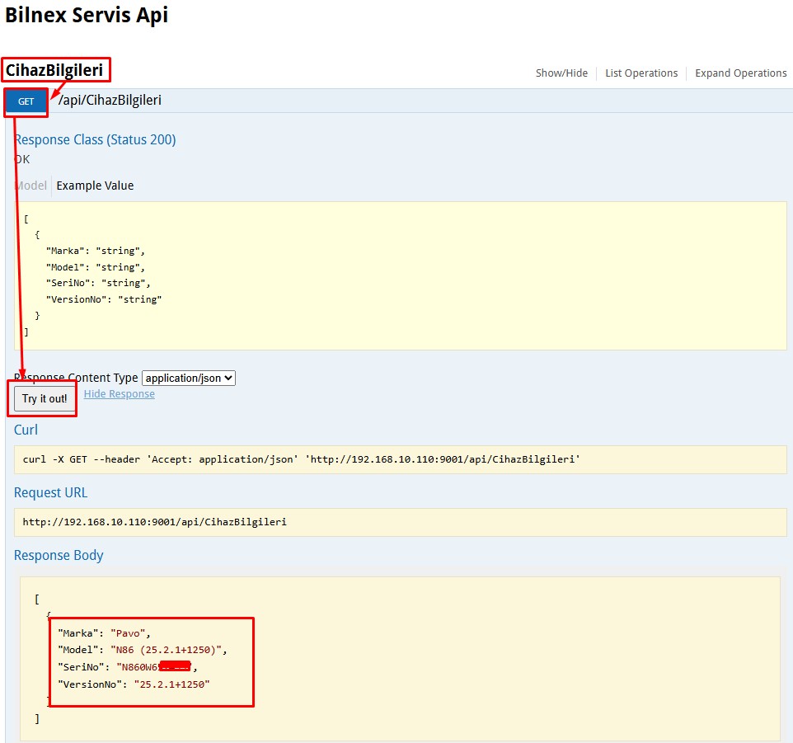Switch to the Example Value tab
This screenshot has height=743, width=793.
(95, 186)
